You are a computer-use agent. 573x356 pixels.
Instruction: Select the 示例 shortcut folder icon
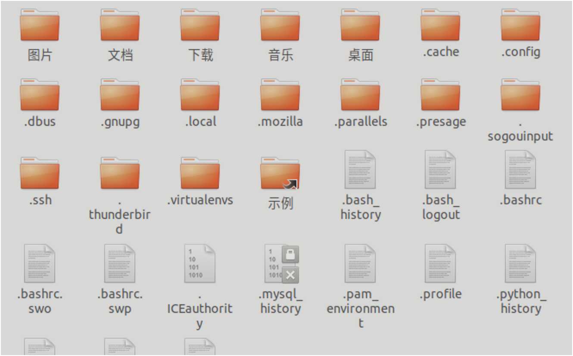(x=280, y=173)
